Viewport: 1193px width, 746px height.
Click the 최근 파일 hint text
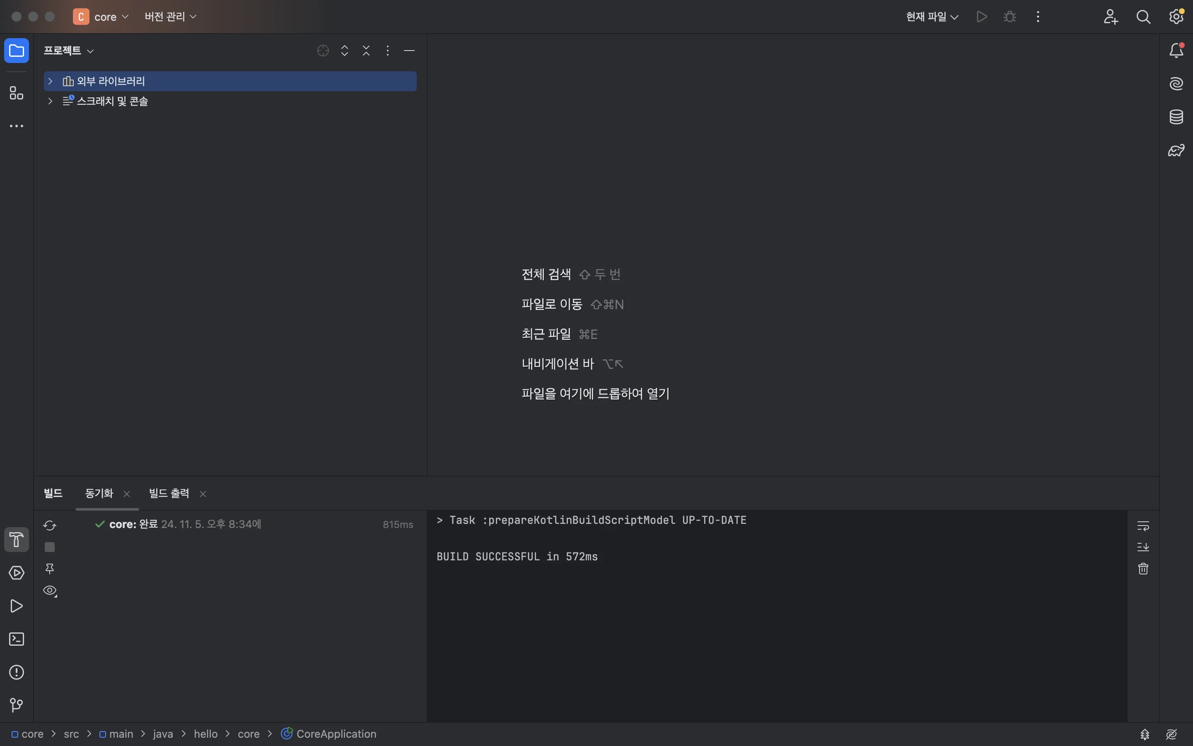pyautogui.click(x=546, y=334)
